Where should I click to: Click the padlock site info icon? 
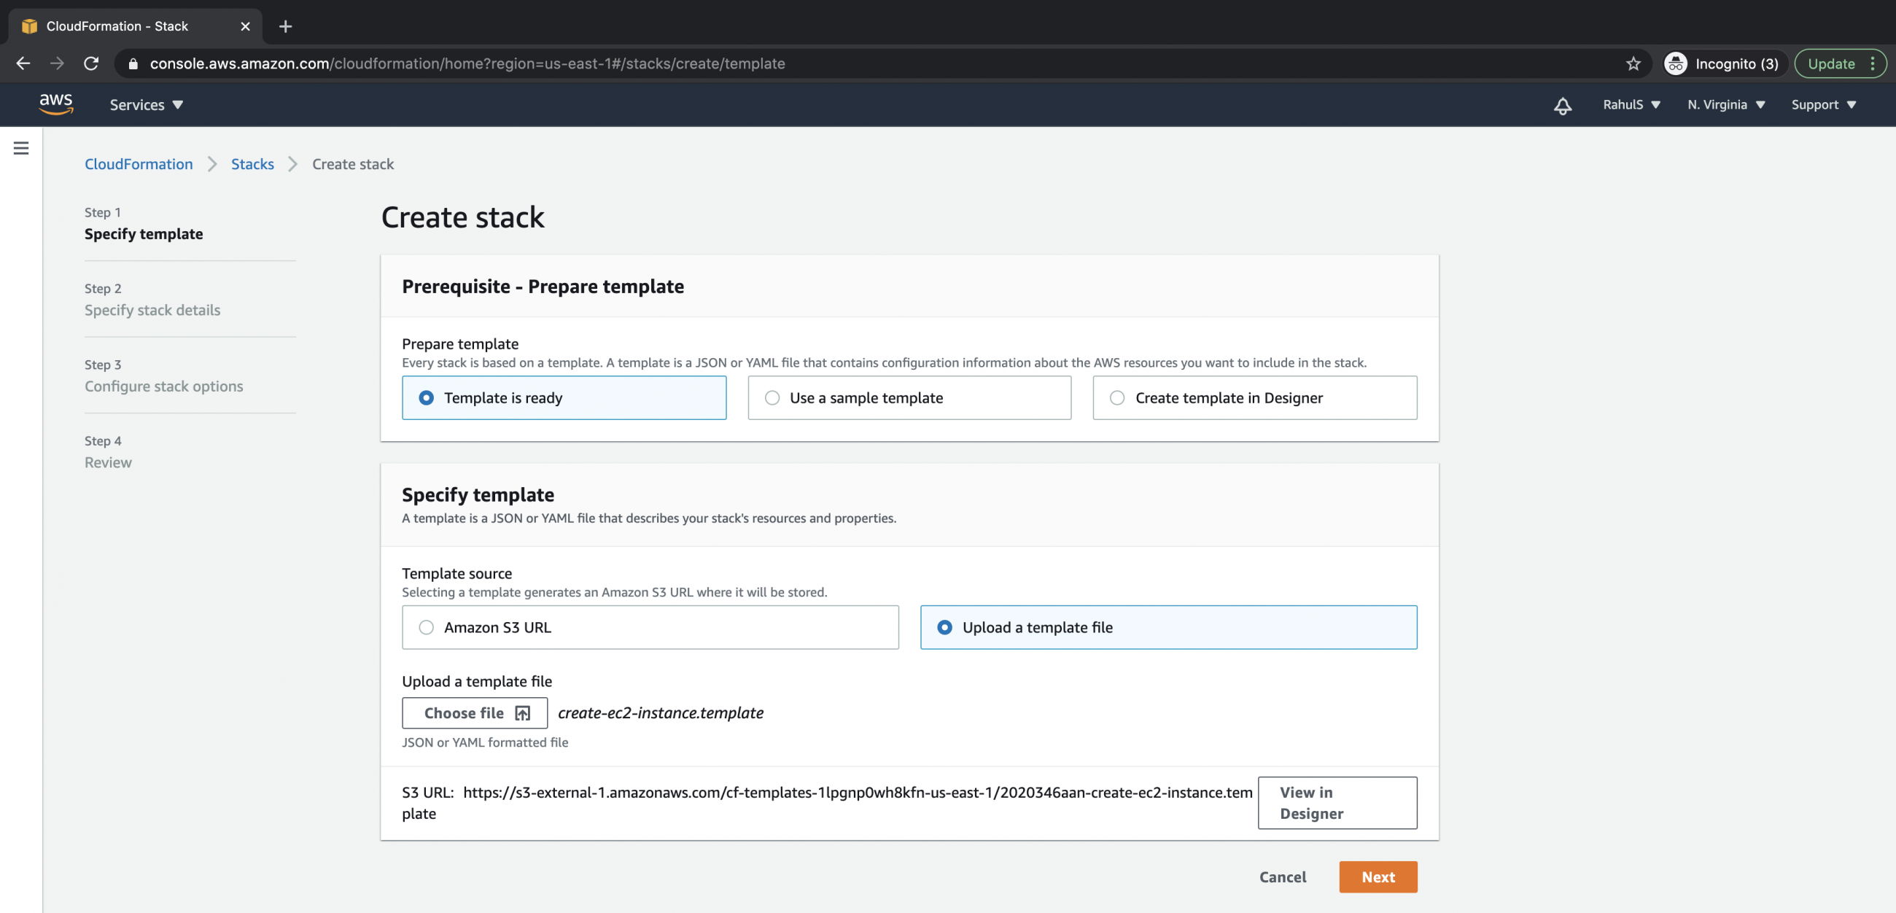coord(133,63)
